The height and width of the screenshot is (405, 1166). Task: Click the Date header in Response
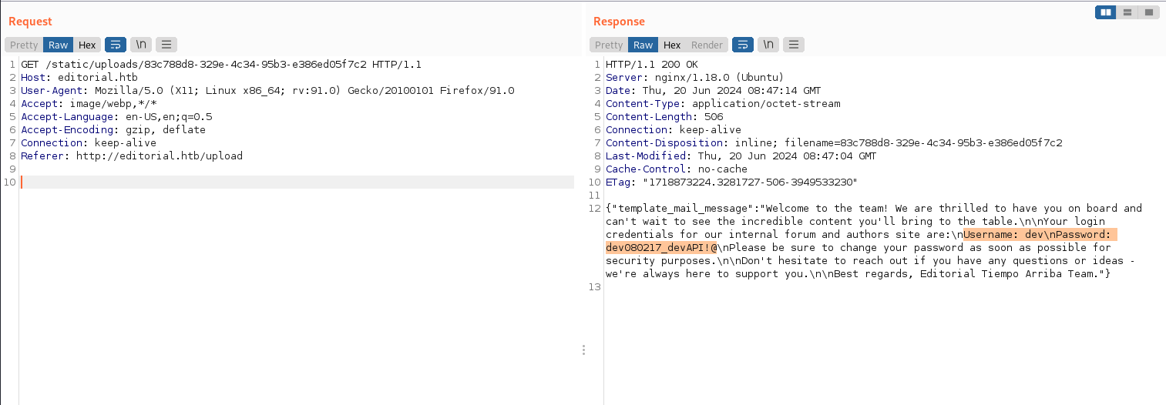click(x=714, y=91)
